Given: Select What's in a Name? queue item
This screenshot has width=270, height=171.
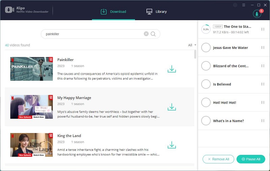Looking at the screenshot, I should coord(234,121).
